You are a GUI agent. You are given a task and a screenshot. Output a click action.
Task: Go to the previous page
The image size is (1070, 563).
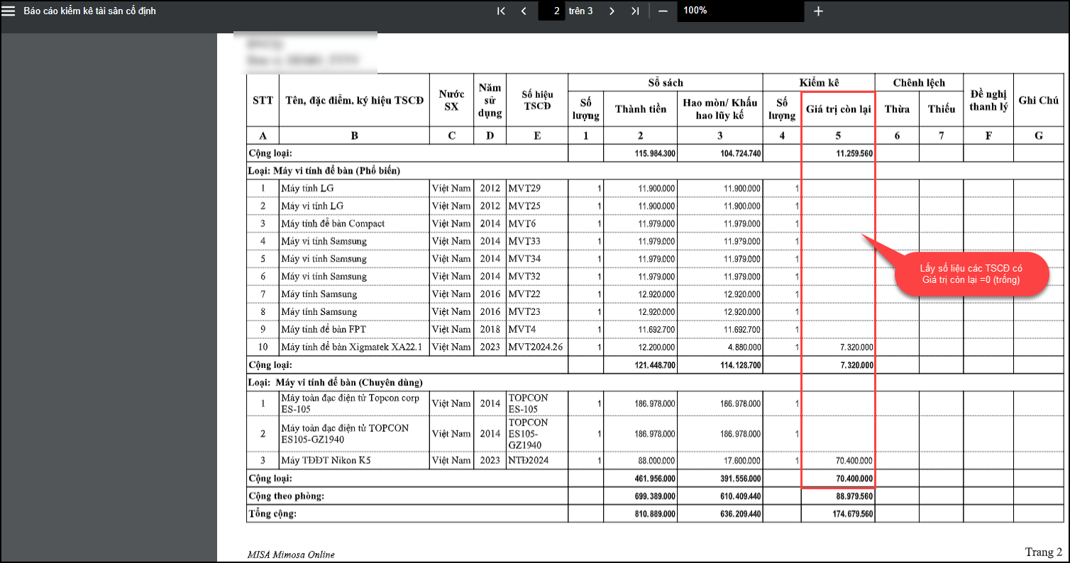(x=524, y=11)
